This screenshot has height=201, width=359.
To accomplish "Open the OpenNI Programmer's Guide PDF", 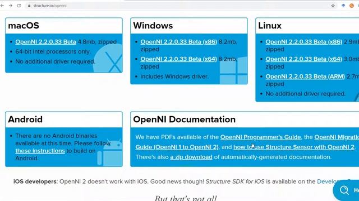I will pos(260,137).
